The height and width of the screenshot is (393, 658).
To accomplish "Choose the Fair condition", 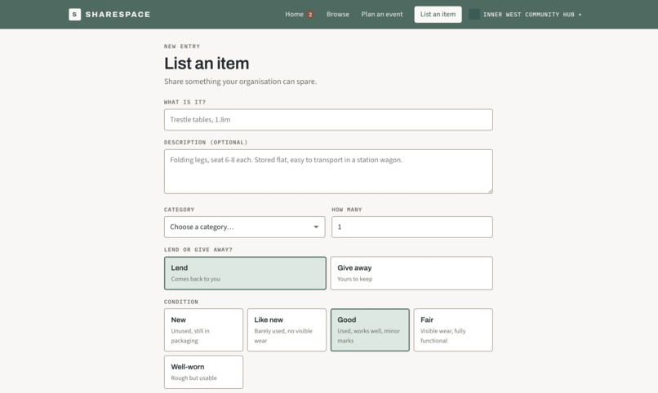I will pyautogui.click(x=453, y=330).
